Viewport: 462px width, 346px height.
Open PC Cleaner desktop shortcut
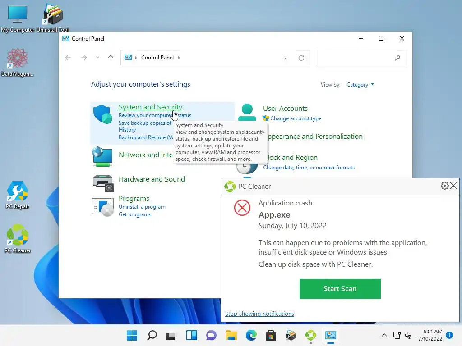coord(18,239)
